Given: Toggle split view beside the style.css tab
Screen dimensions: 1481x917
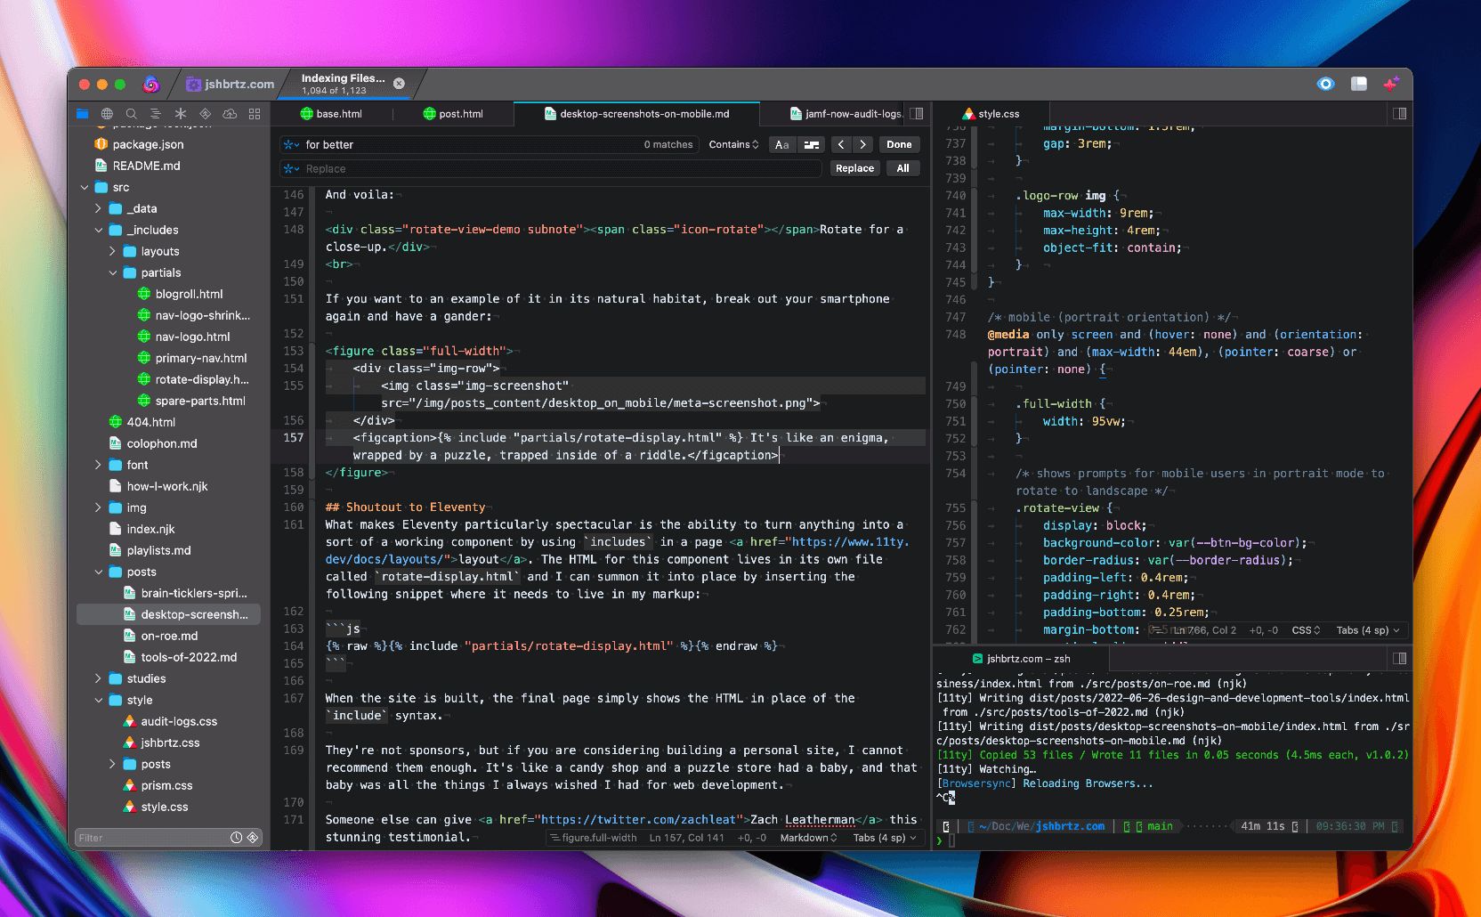Looking at the screenshot, I should click(1399, 114).
